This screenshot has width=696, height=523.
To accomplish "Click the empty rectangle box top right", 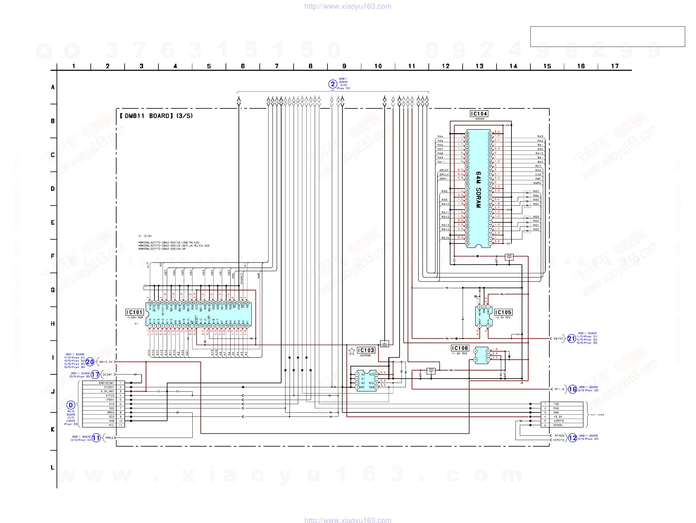I will pyautogui.click(x=607, y=36).
